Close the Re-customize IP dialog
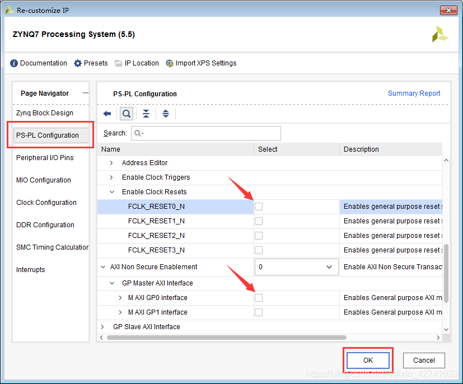The image size is (463, 384). pos(448,10)
